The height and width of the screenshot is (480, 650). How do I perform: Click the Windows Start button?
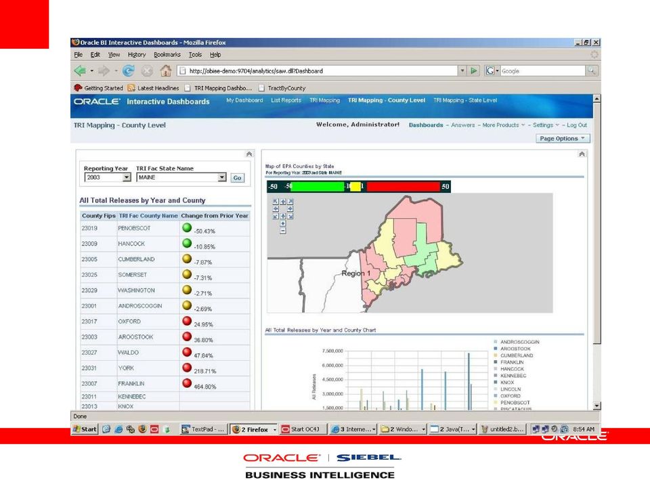[85, 429]
